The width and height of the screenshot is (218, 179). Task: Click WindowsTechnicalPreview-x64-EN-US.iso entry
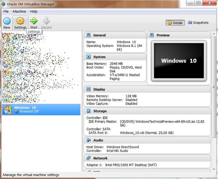pos(162,123)
